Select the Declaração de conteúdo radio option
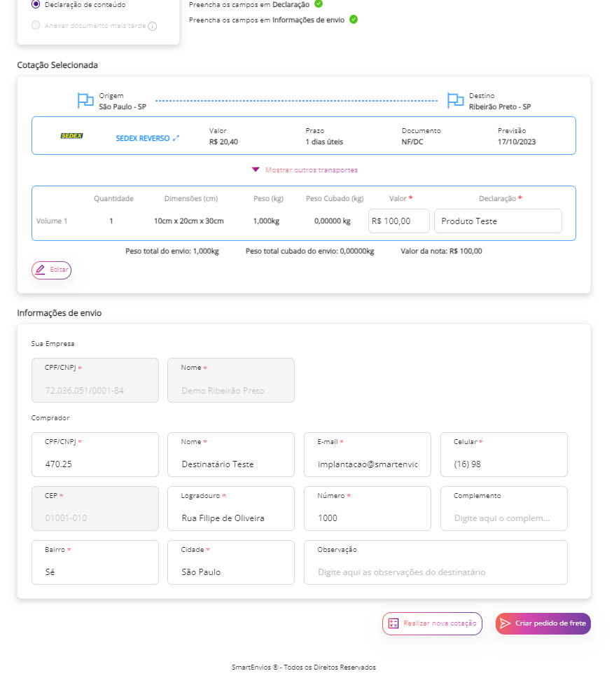The width and height of the screenshot is (614, 678). coord(36,4)
